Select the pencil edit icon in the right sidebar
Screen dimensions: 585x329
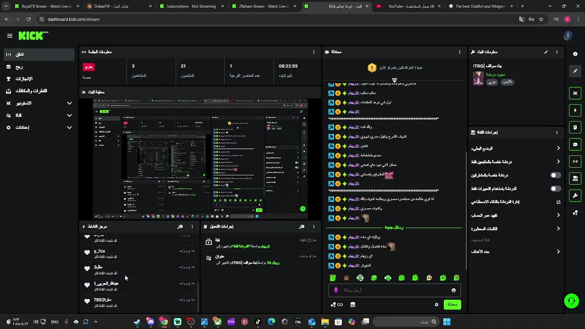[x=575, y=71]
